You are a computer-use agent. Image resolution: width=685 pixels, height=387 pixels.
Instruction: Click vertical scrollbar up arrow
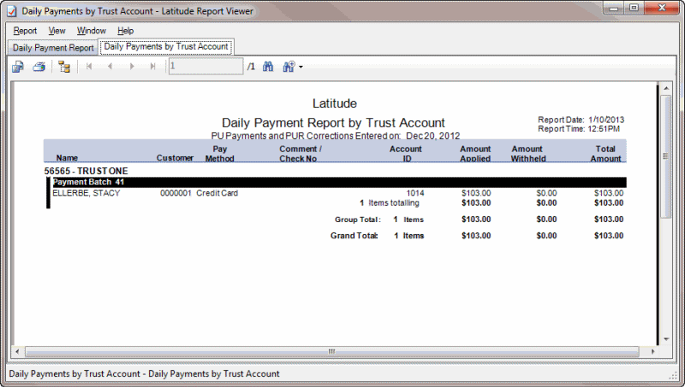666,88
